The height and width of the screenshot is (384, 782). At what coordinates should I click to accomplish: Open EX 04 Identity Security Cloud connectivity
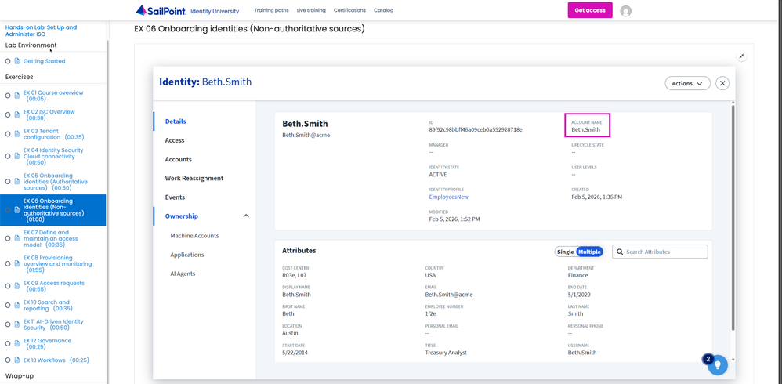(x=53, y=156)
